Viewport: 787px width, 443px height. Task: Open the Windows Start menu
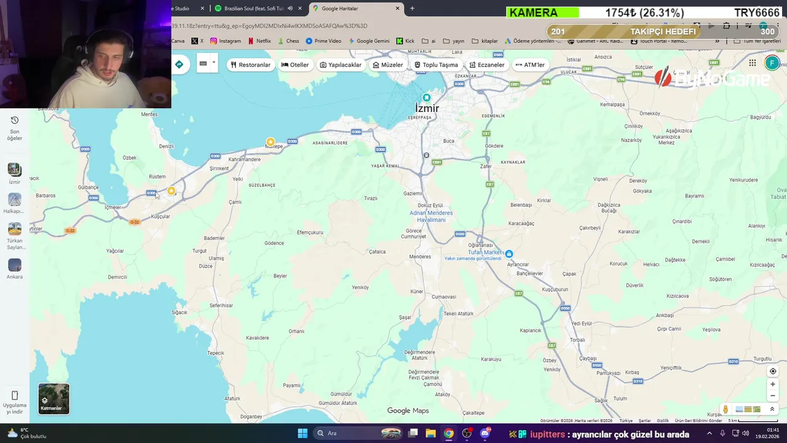(x=303, y=433)
